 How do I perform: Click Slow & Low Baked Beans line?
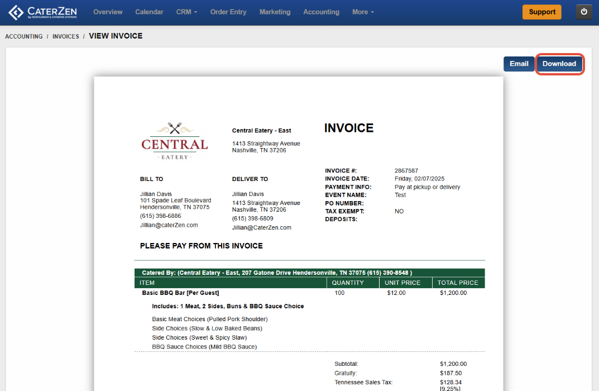(207, 328)
